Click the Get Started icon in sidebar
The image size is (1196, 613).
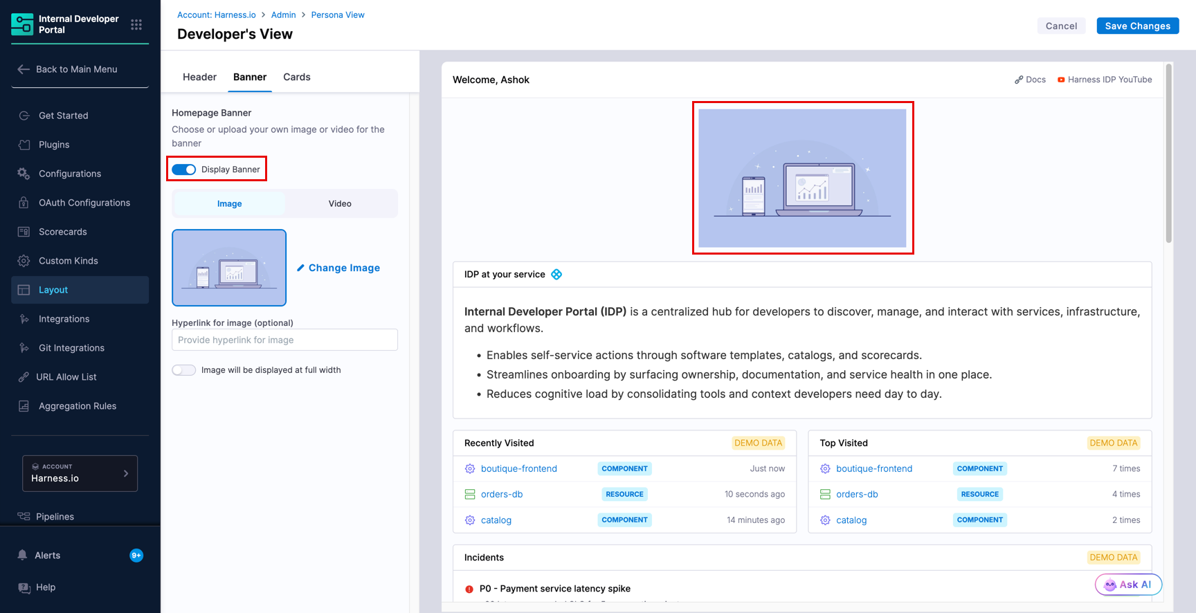pyautogui.click(x=24, y=116)
